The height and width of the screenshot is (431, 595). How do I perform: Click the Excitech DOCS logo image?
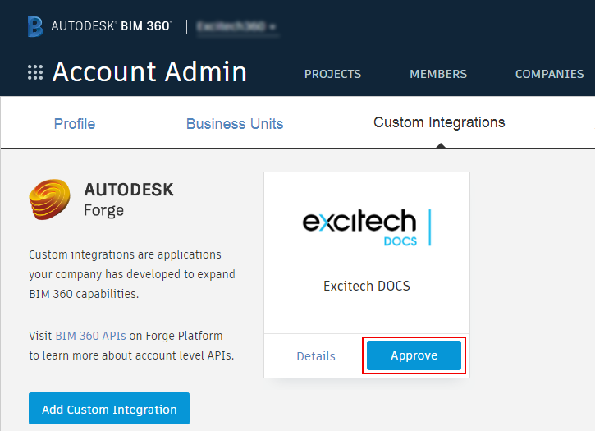click(366, 227)
